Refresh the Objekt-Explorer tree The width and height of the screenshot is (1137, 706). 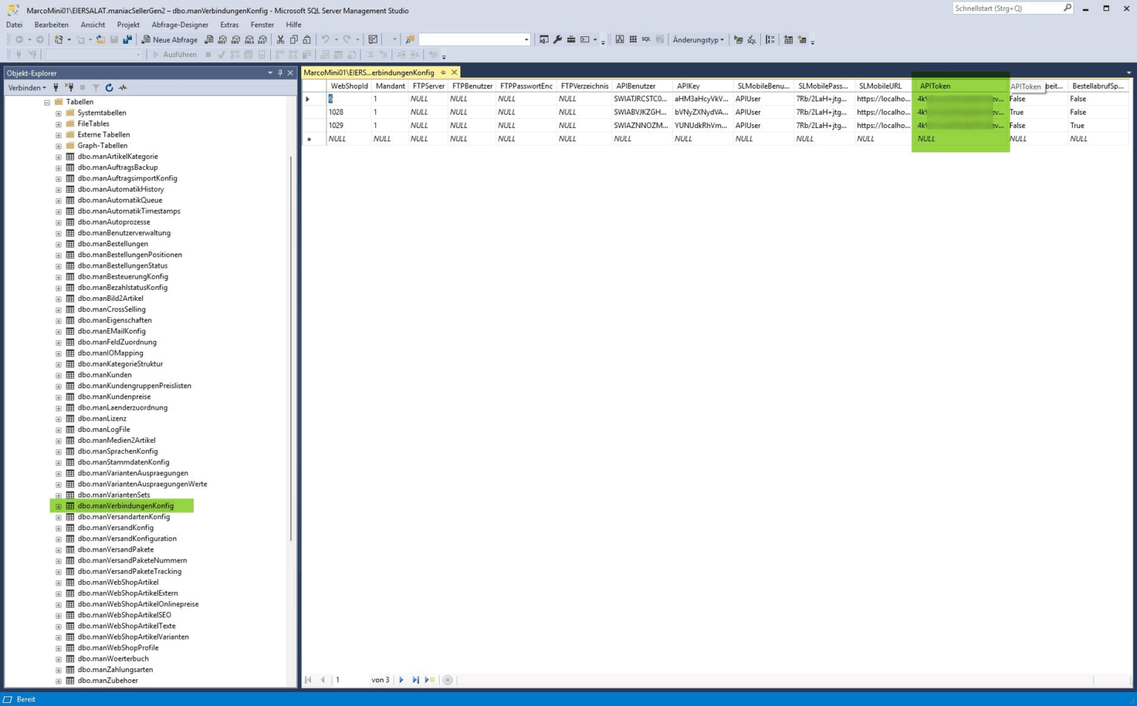[109, 88]
